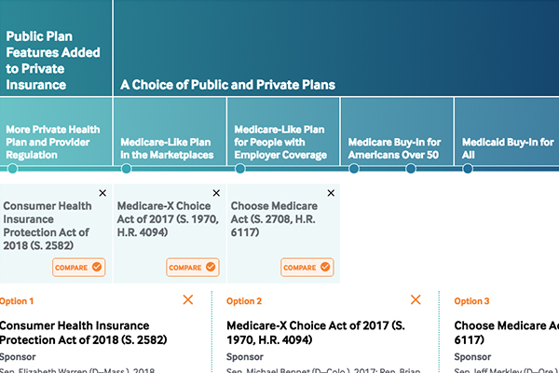Open Medicare-X Choice Act of 2017 Option 2 title

point(316,333)
